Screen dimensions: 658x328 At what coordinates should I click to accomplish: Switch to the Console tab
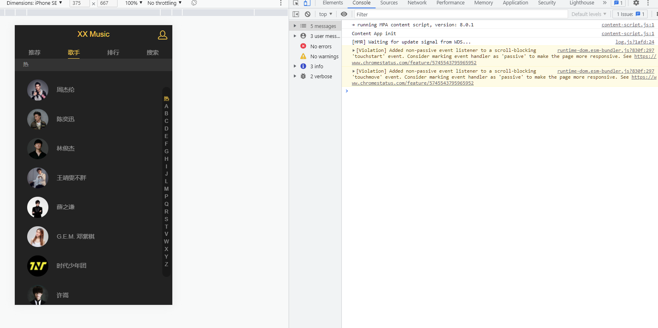(361, 3)
